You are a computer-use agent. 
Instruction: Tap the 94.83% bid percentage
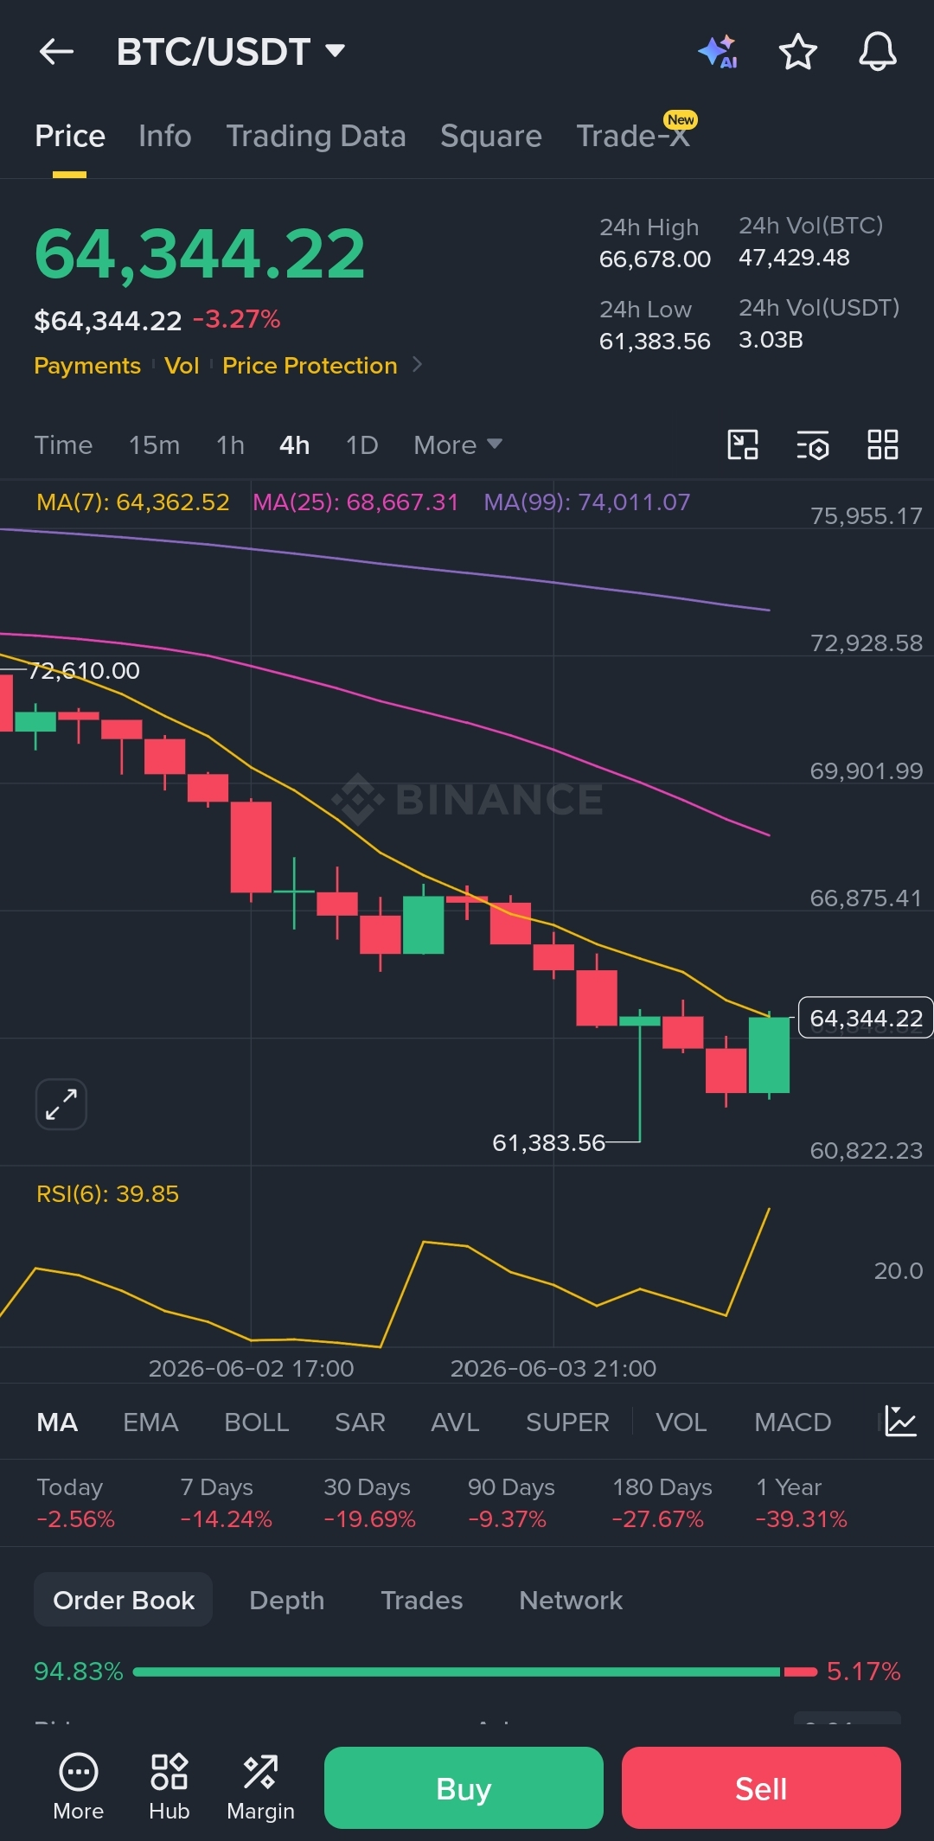[x=79, y=1671]
